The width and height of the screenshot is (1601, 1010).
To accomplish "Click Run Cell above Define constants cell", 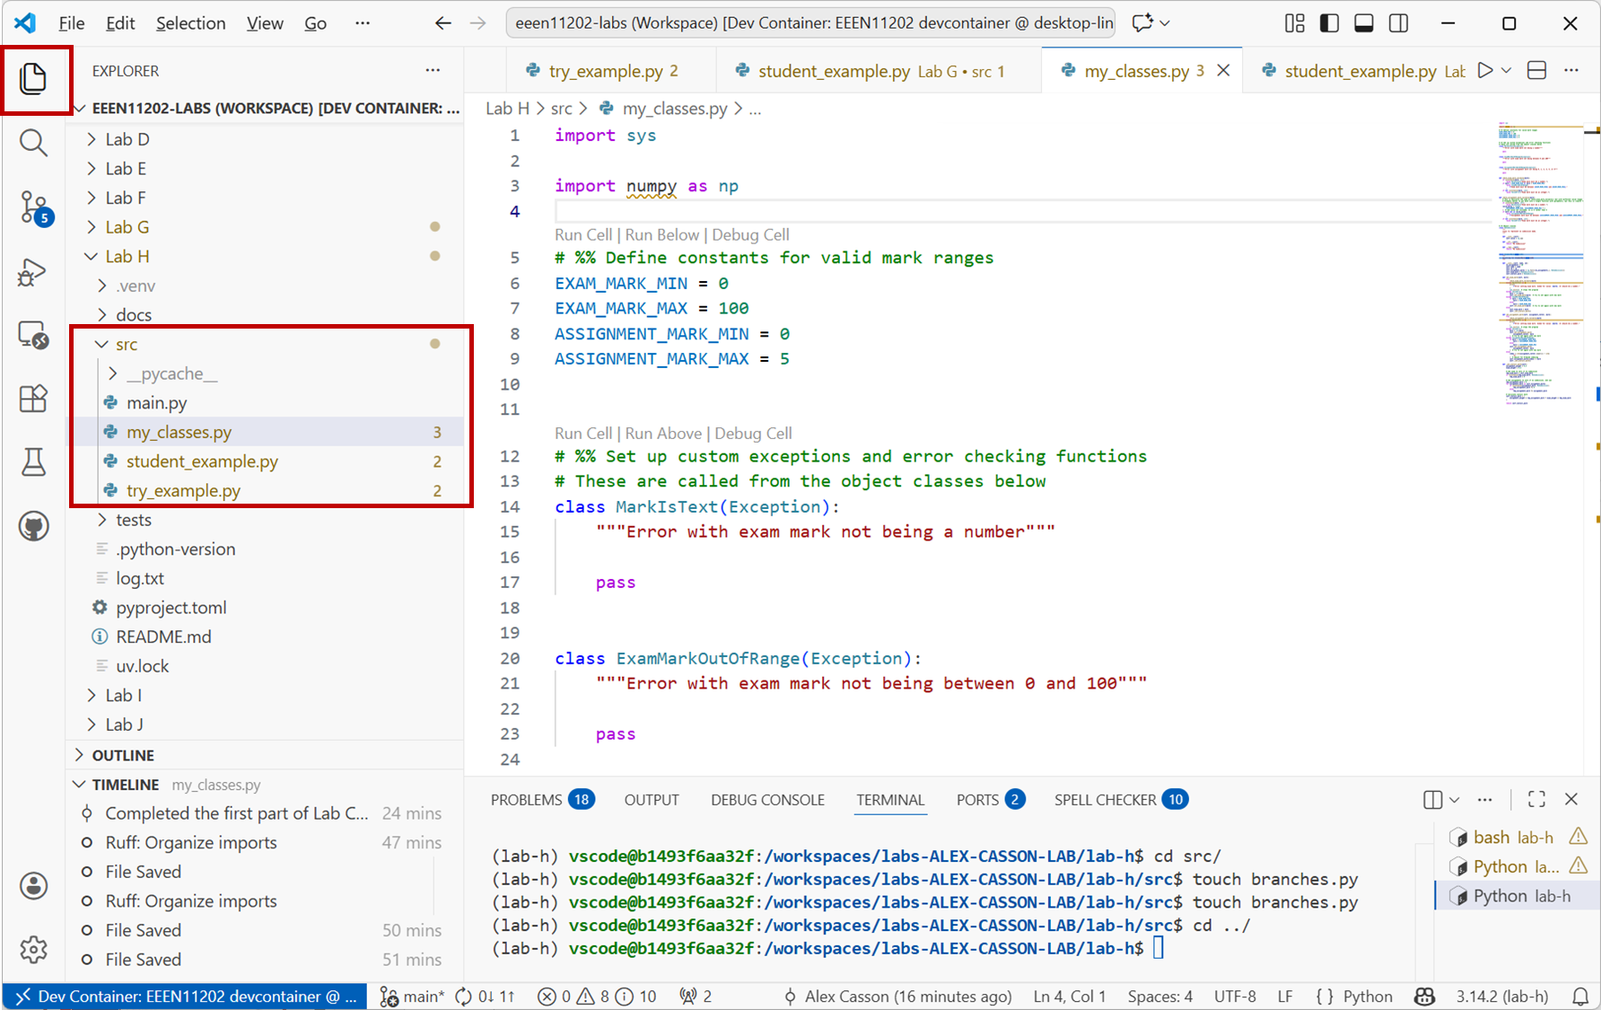I will [583, 234].
